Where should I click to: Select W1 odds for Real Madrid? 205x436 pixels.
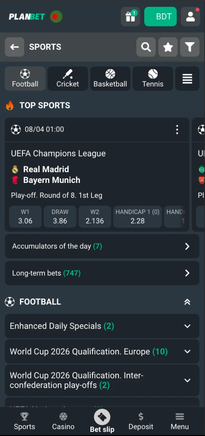pyautogui.click(x=25, y=217)
